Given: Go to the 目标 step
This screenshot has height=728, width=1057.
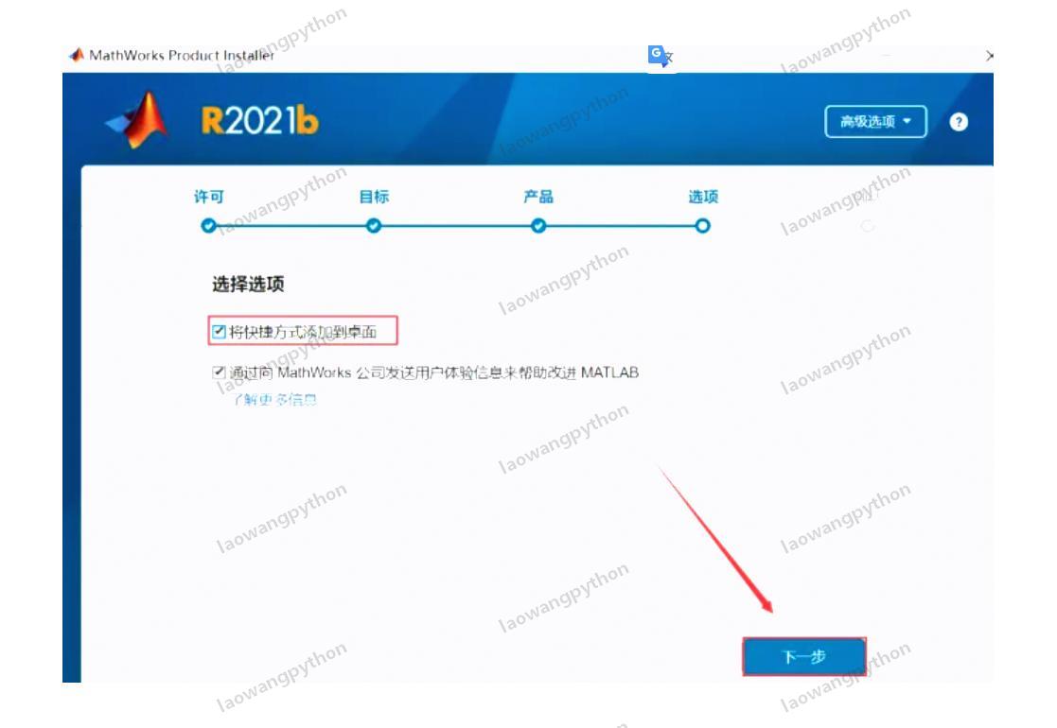Looking at the screenshot, I should click(374, 197).
